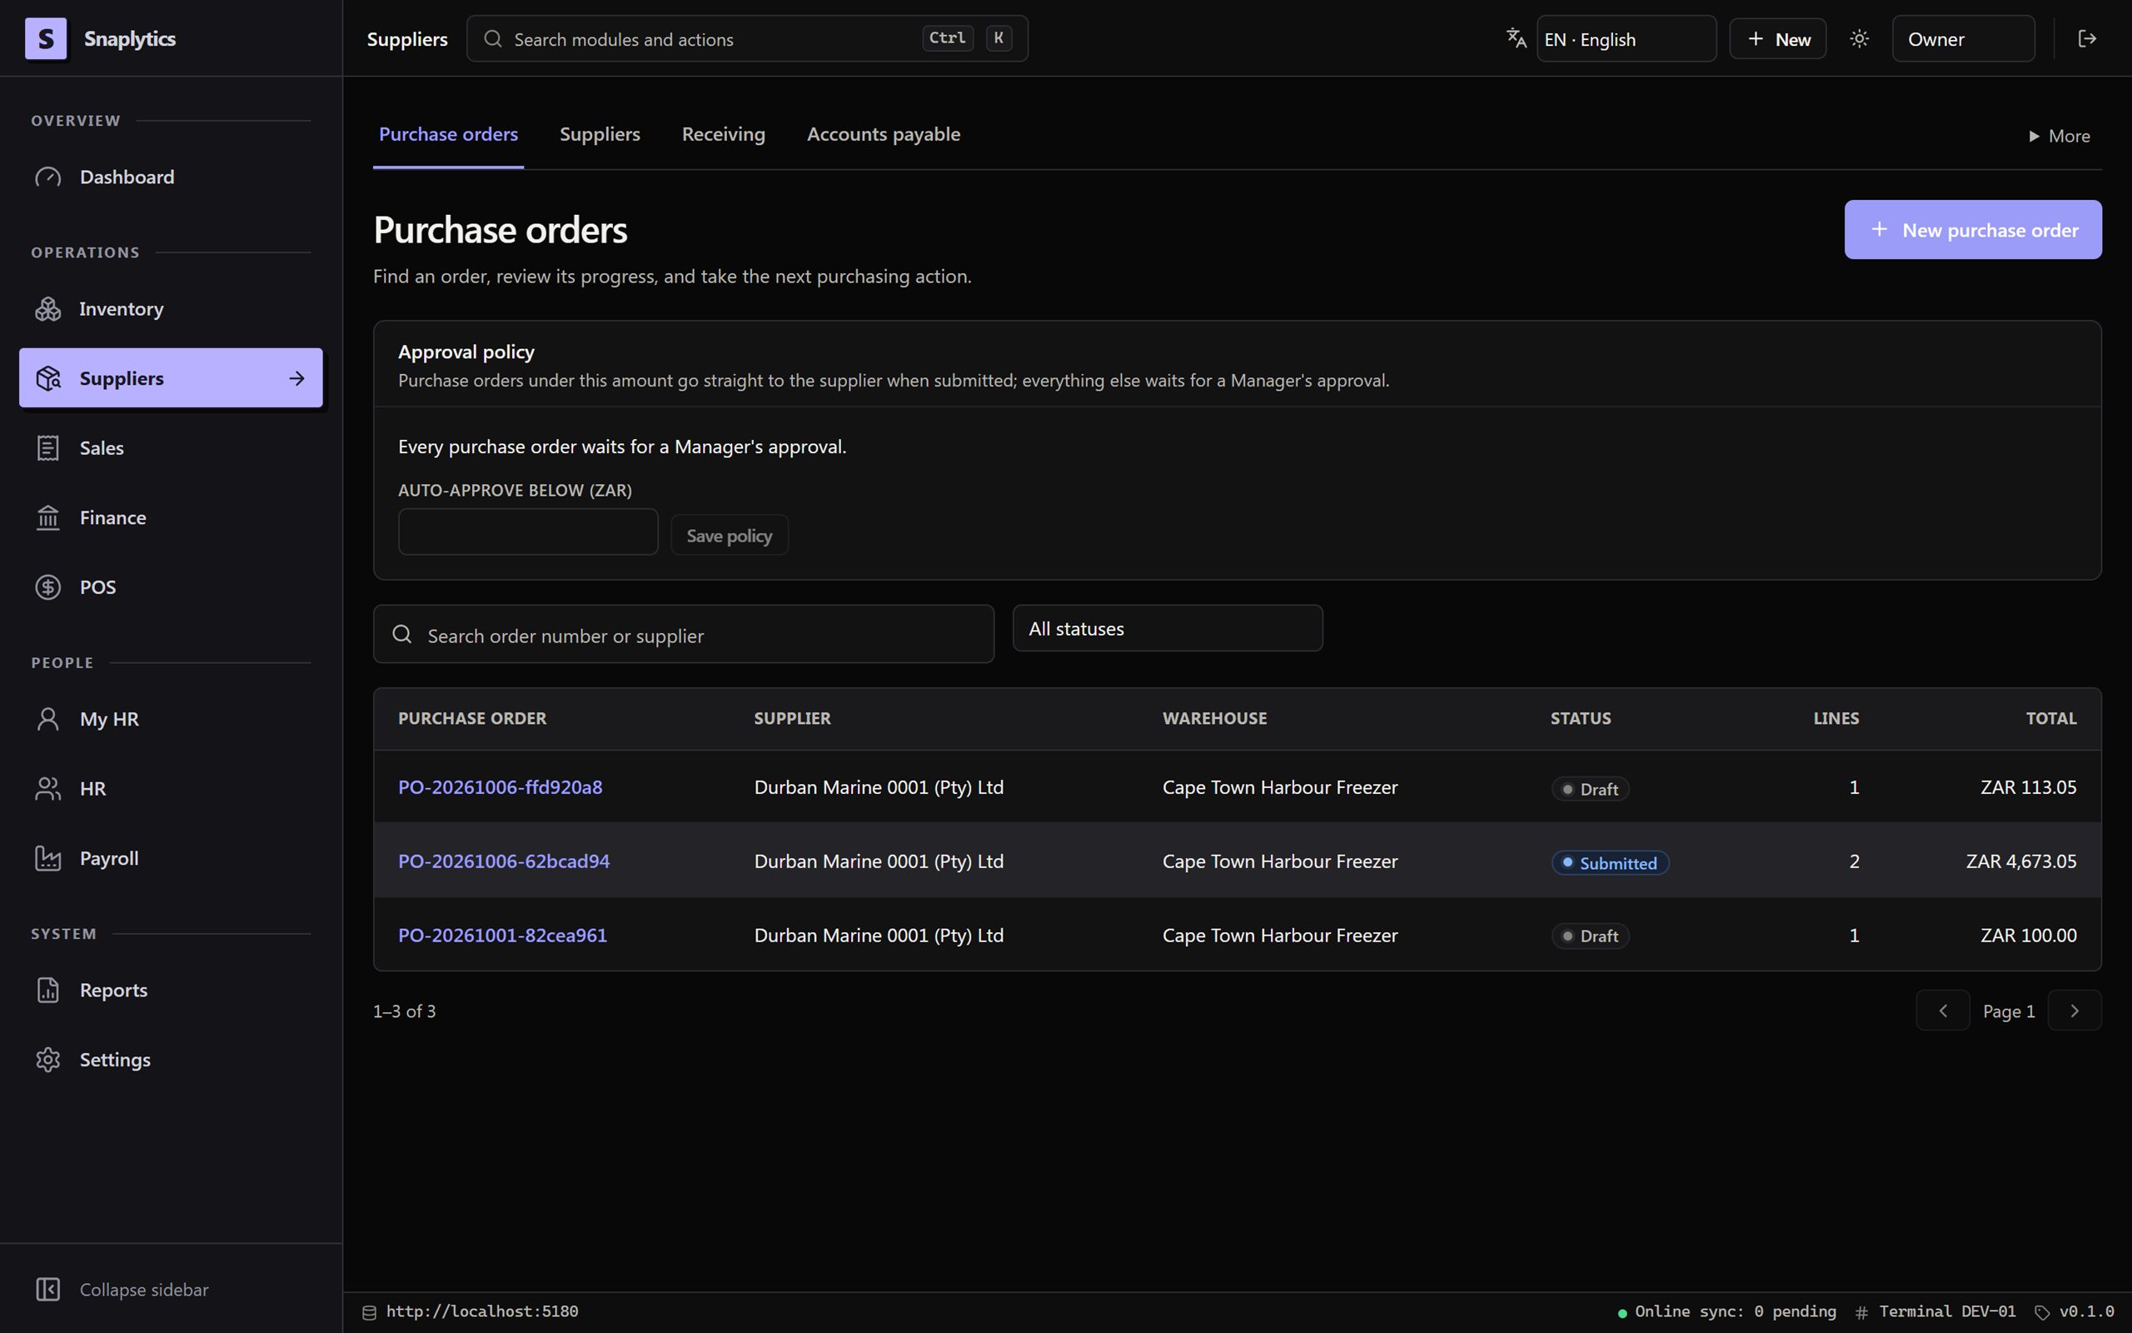
Task: Click the ZAR 4,673.05 total cell
Action: [2021, 861]
